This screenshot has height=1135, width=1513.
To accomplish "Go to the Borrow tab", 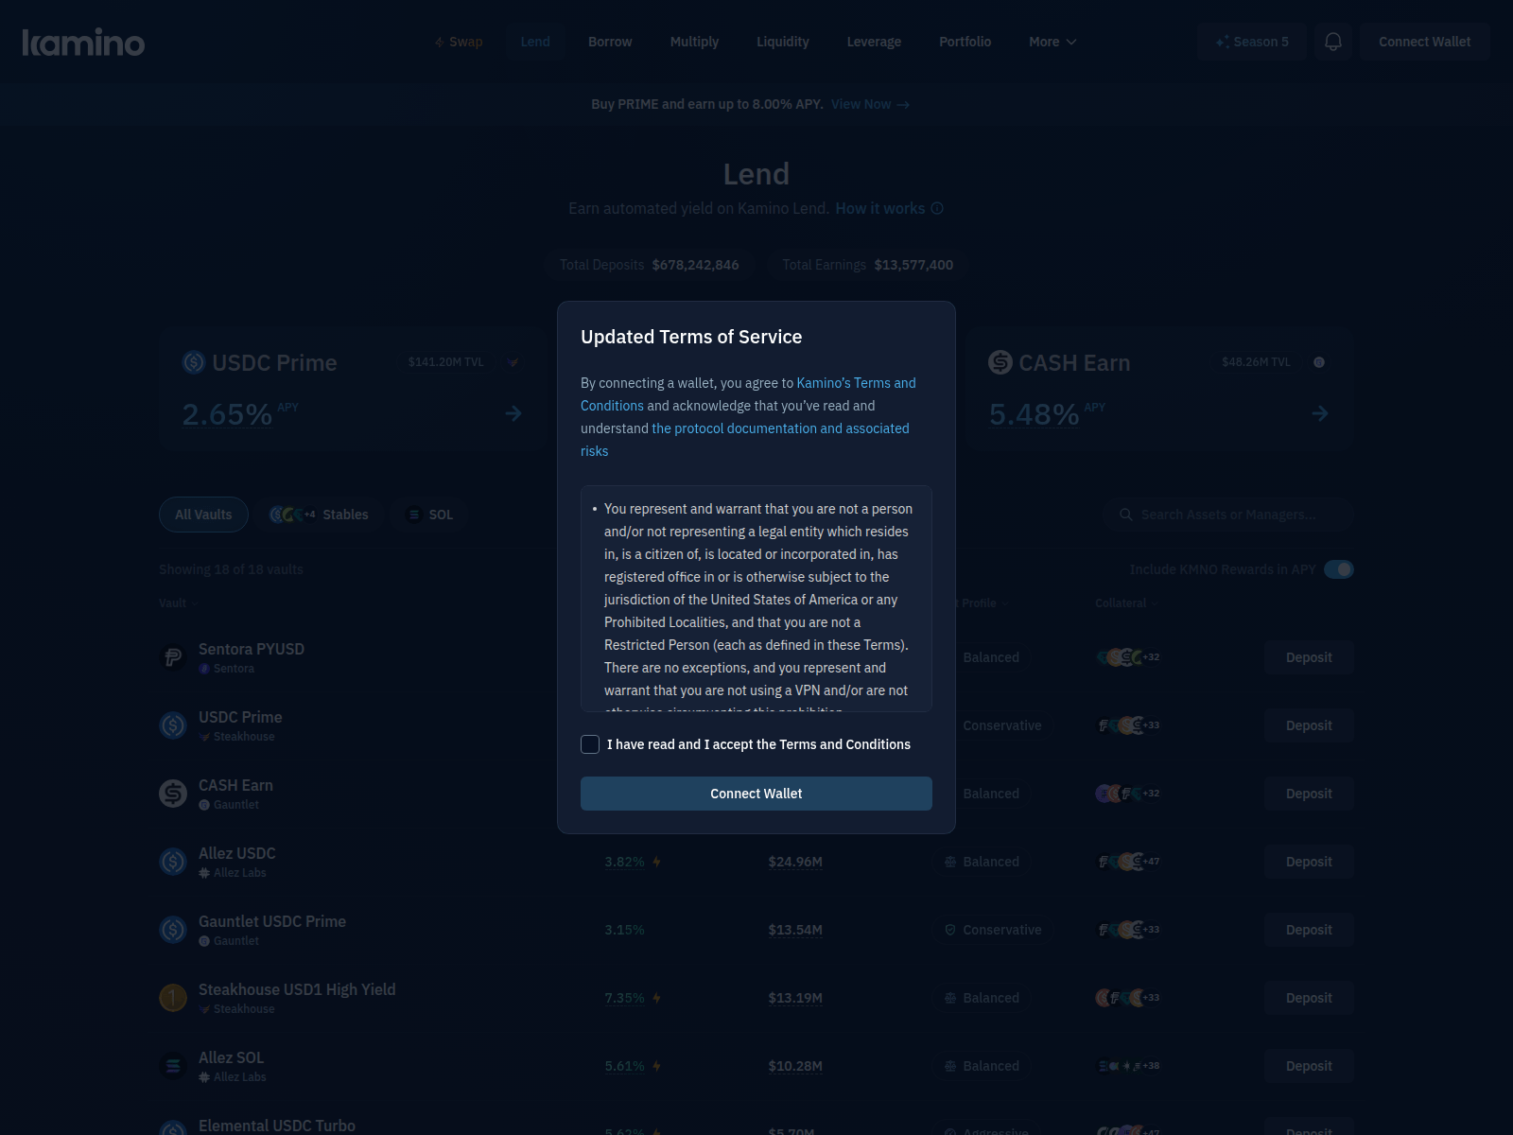I will pyautogui.click(x=610, y=42).
